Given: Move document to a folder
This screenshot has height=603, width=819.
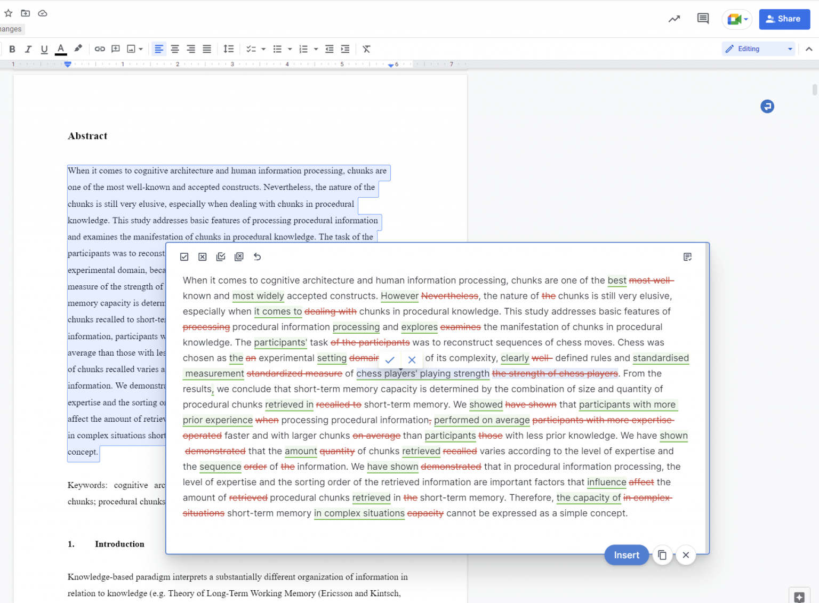Looking at the screenshot, I should [x=25, y=13].
